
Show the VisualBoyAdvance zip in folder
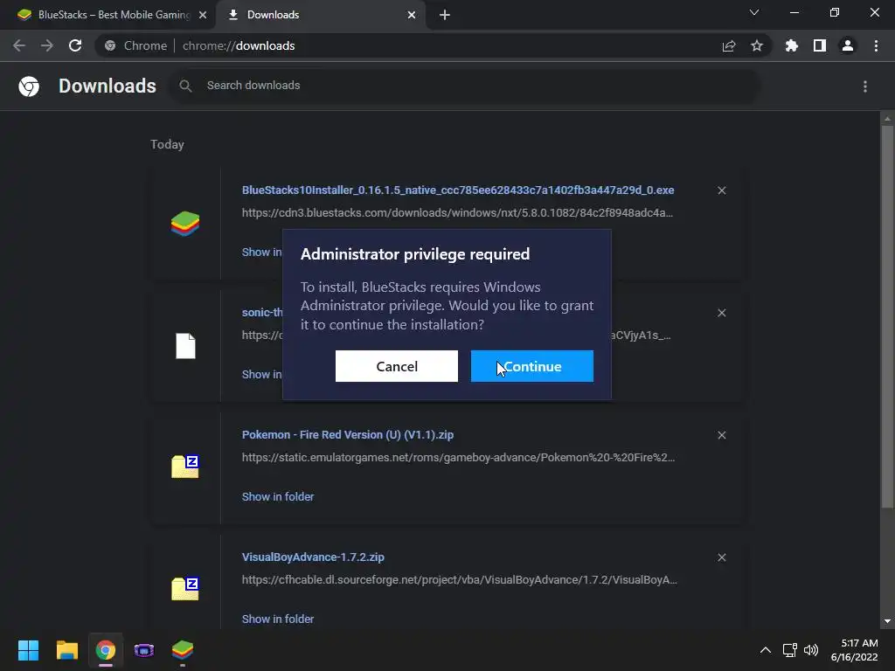coord(278,619)
